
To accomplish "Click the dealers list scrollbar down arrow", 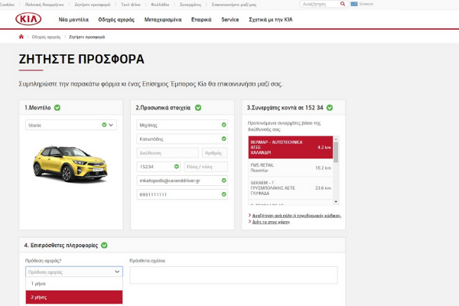I will pos(336,201).
